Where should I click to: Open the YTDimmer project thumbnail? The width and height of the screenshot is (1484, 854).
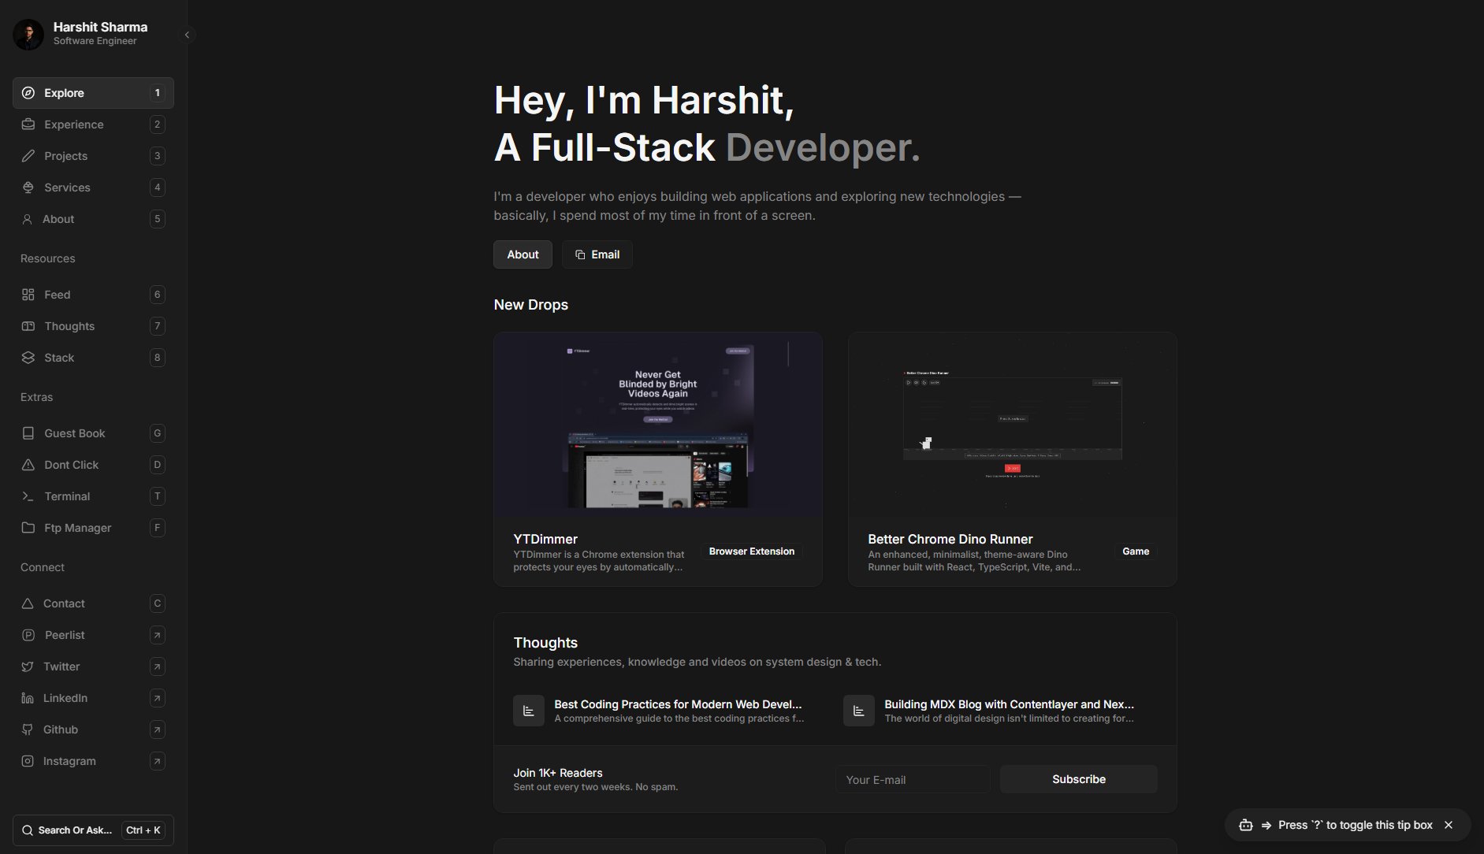657,425
